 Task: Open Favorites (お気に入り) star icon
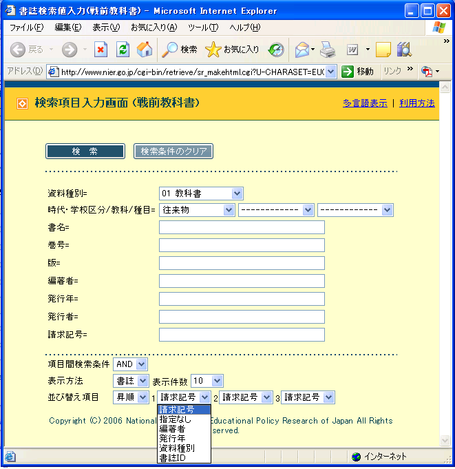click(213, 50)
